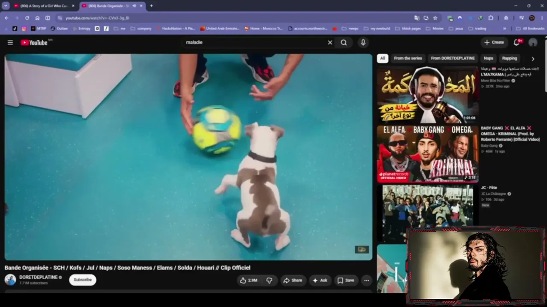Select the 'From DORETDEPLATINE' chip
This screenshot has height=307, width=547.
(453, 58)
